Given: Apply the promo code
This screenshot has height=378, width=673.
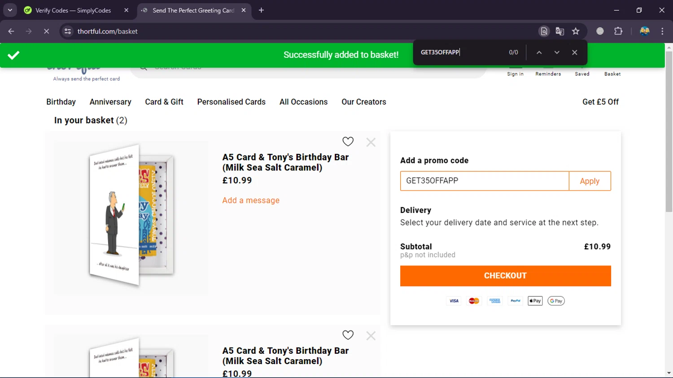Looking at the screenshot, I should coord(589,181).
